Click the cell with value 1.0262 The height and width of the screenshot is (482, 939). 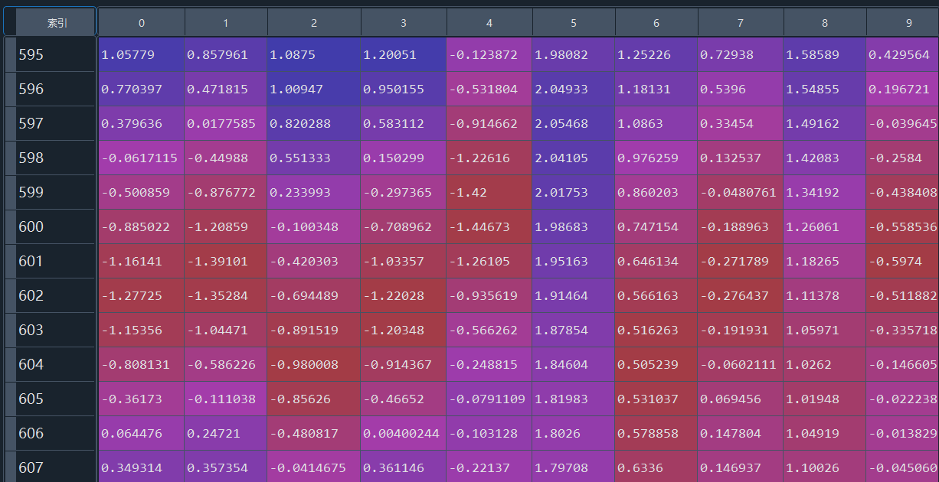tap(824, 365)
